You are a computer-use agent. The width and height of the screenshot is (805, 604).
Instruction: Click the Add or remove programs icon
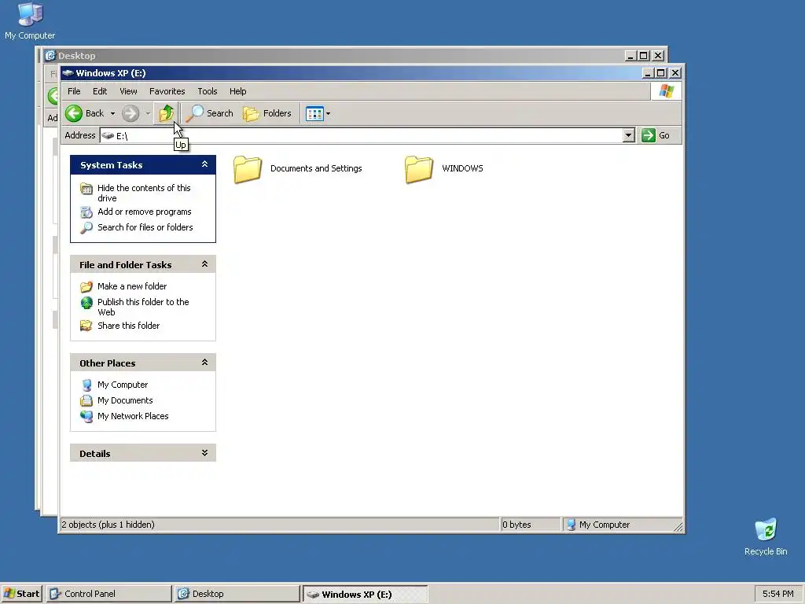[86, 212]
